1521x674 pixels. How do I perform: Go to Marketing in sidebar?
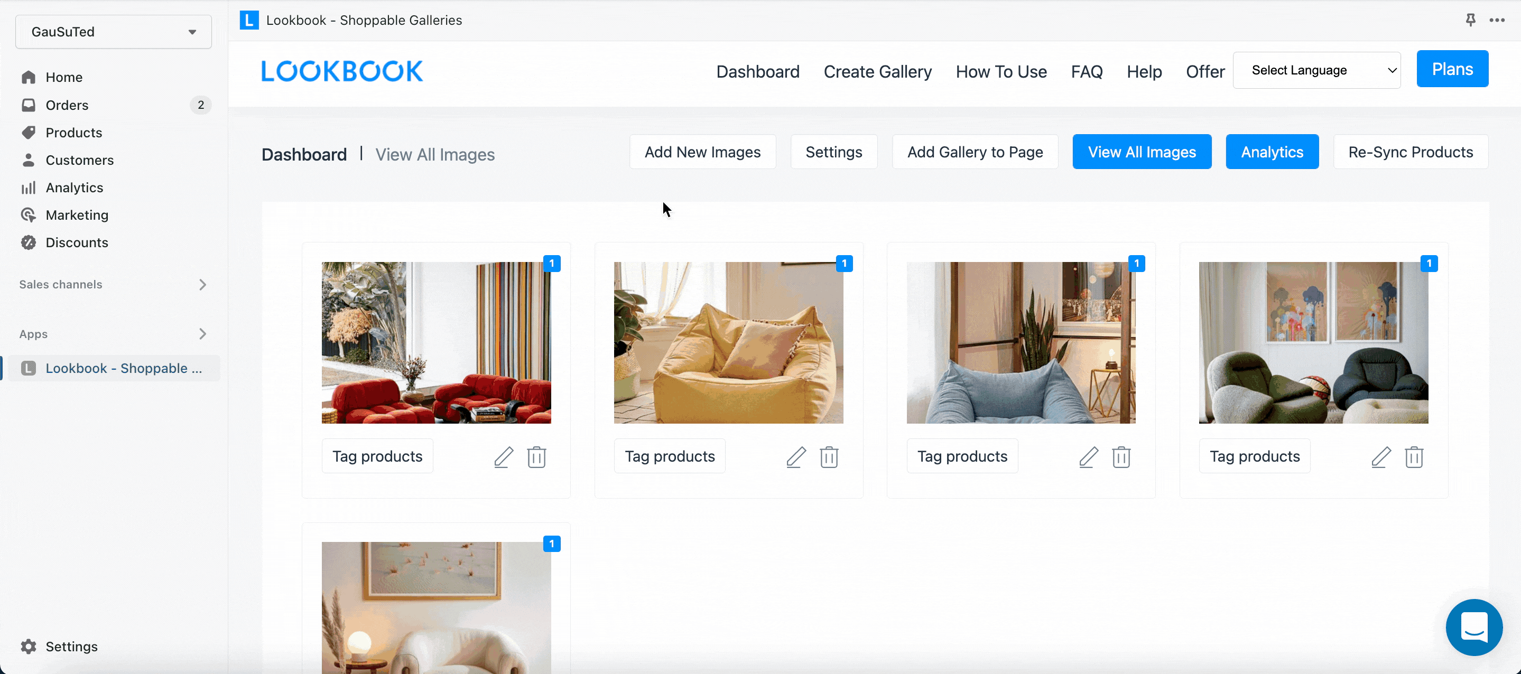tap(77, 215)
